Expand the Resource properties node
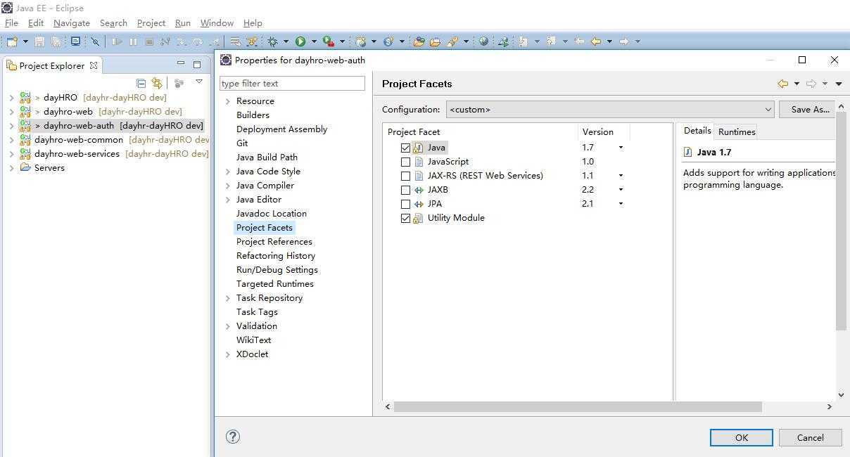 pyautogui.click(x=228, y=101)
